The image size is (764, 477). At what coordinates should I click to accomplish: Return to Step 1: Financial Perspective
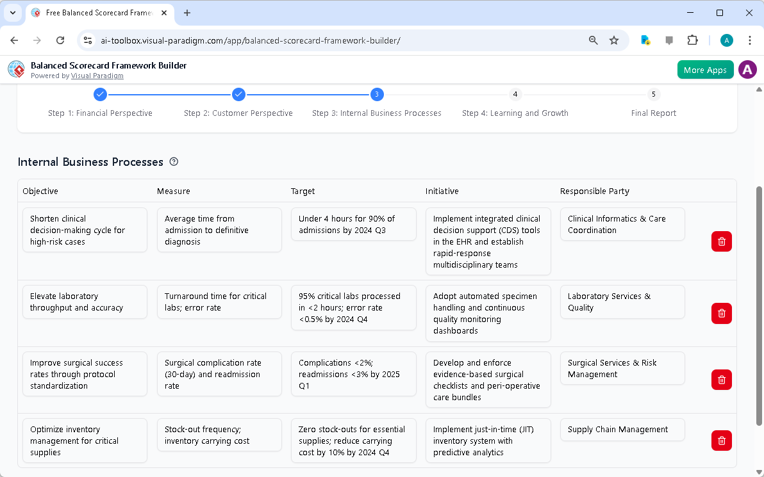click(x=100, y=94)
